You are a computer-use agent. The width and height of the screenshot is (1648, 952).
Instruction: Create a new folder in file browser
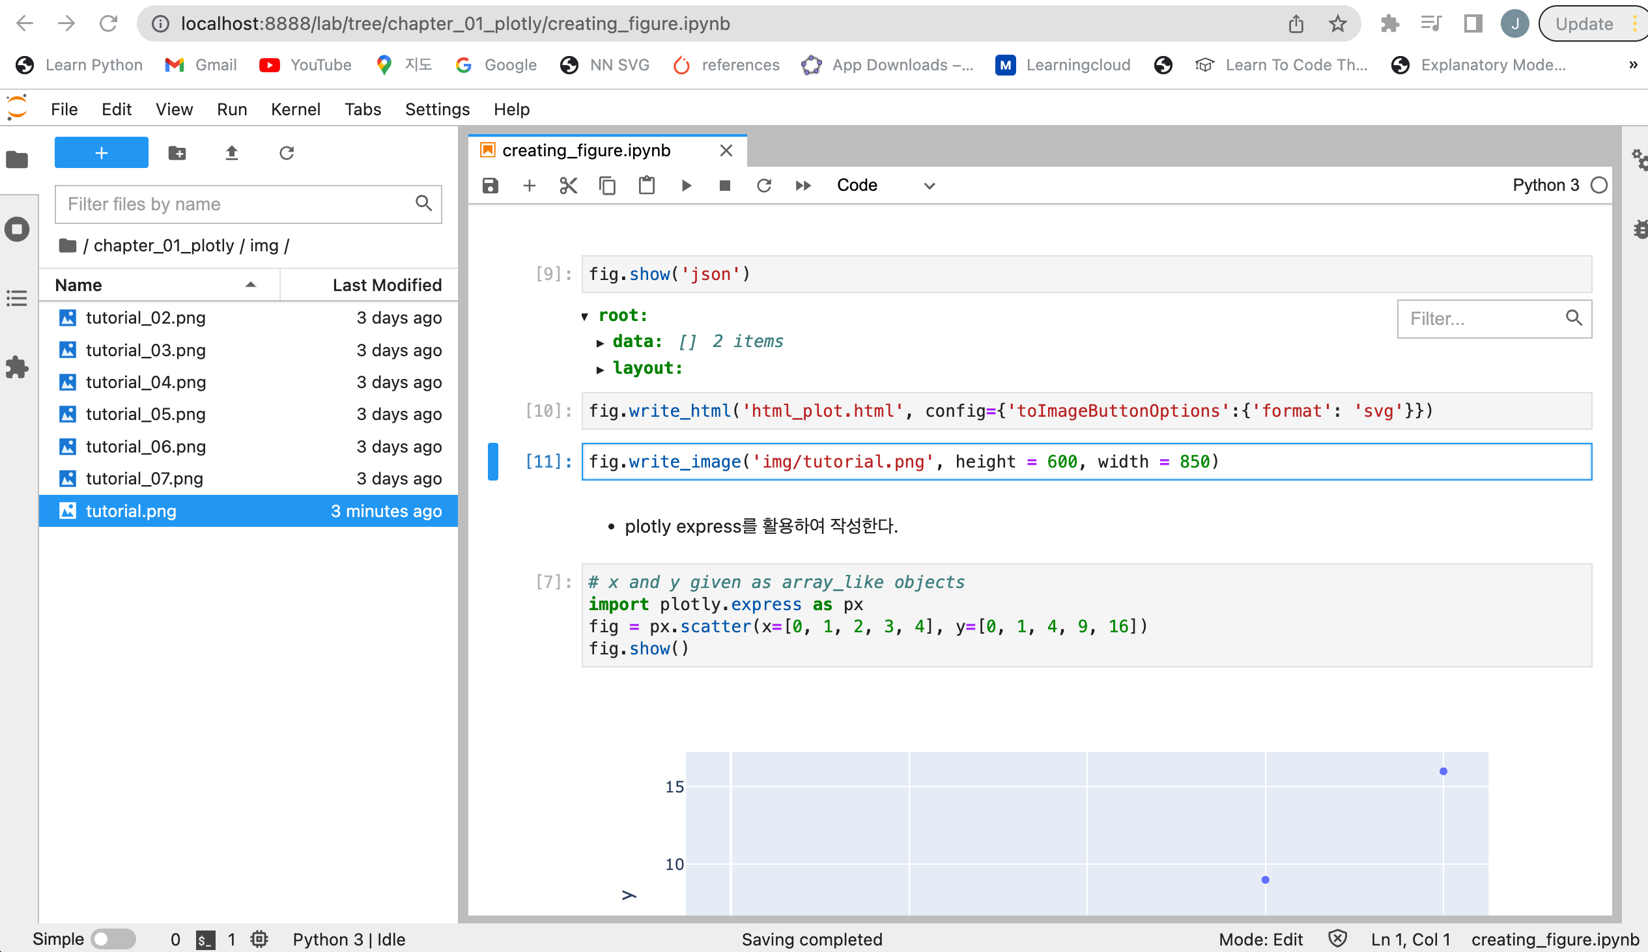(x=177, y=152)
